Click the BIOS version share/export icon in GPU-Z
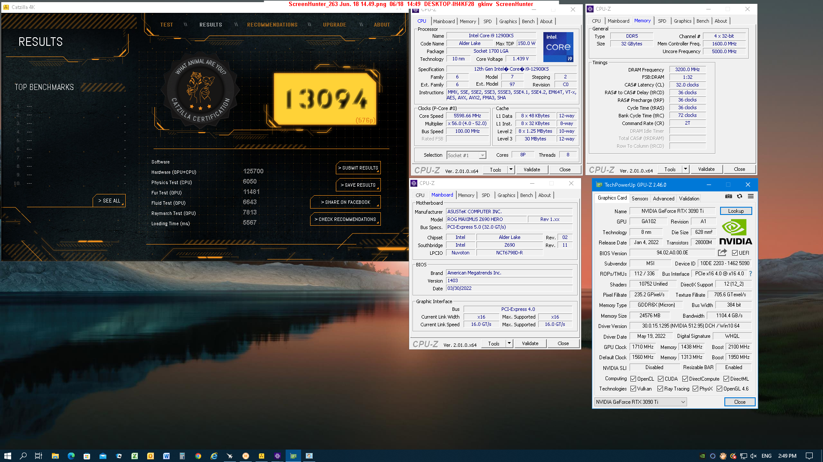Viewport: 823px width, 462px height. click(x=722, y=253)
